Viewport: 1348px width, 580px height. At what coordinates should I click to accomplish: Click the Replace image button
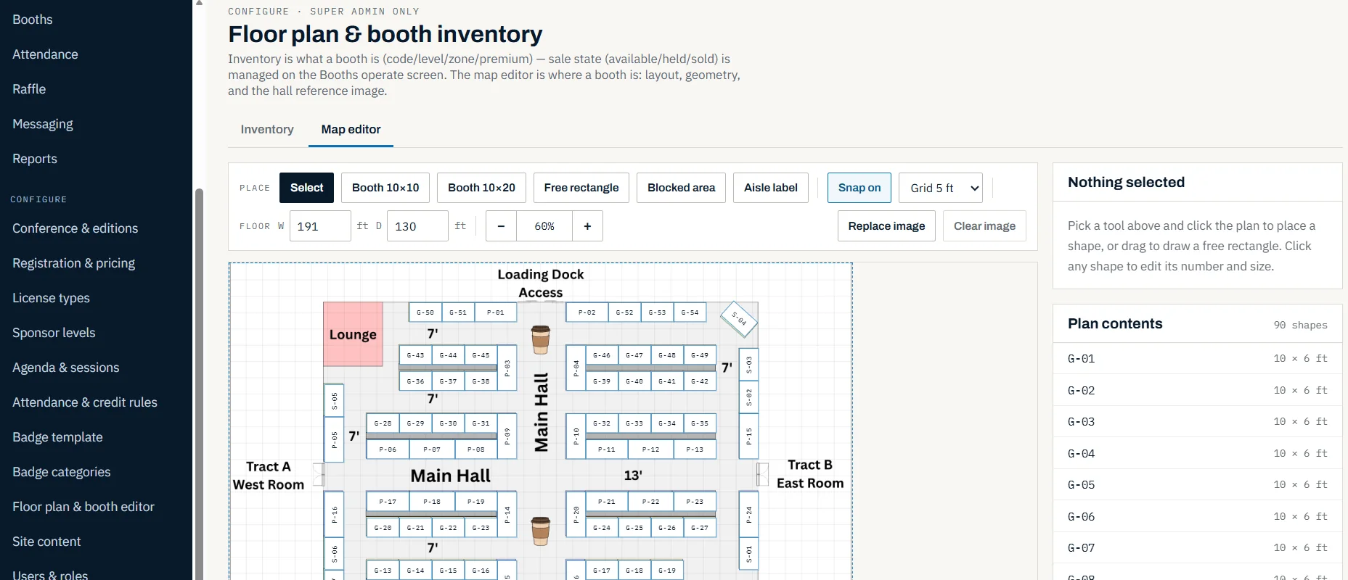(886, 226)
